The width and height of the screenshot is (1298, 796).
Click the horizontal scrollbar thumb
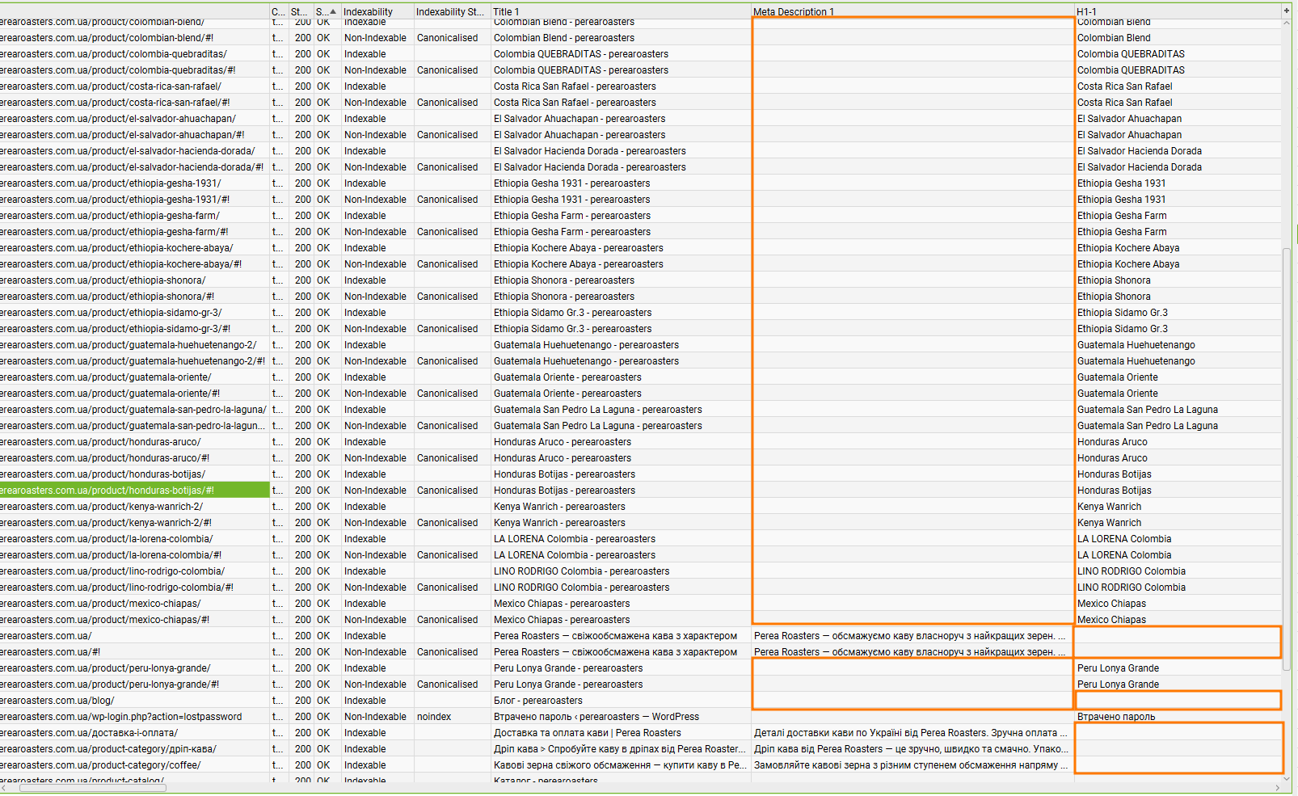[x=93, y=787]
